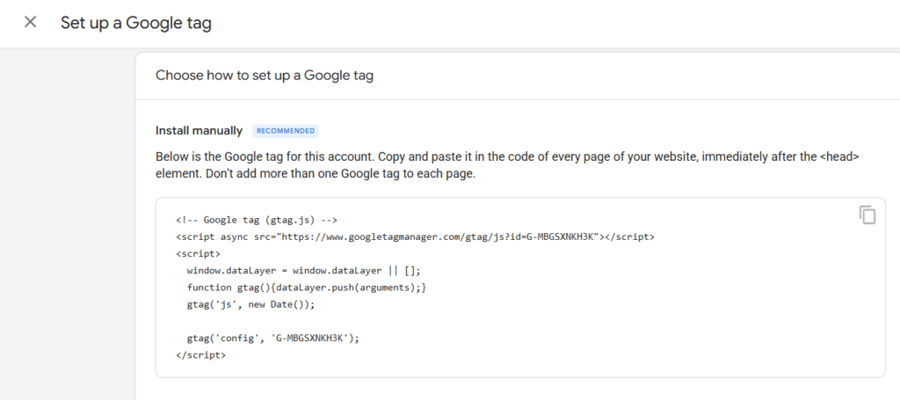This screenshot has height=400, width=900.
Task: Click the script async src code line
Action: 415,236
